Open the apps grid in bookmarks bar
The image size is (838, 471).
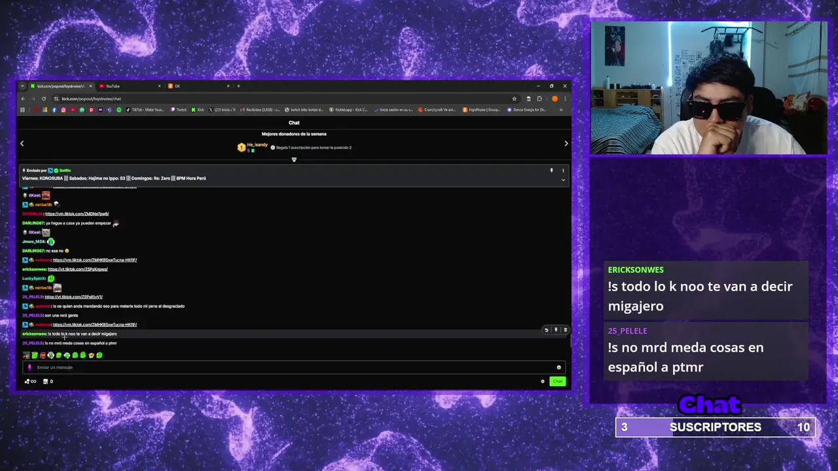pyautogui.click(x=22, y=110)
